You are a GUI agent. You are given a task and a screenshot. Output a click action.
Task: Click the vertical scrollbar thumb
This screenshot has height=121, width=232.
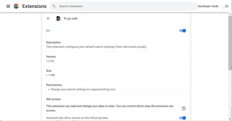click(230, 43)
